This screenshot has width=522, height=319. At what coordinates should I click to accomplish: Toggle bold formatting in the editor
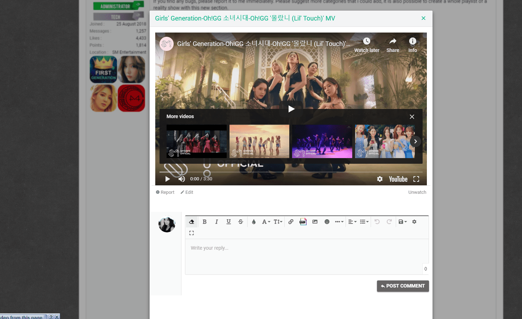[204, 222]
